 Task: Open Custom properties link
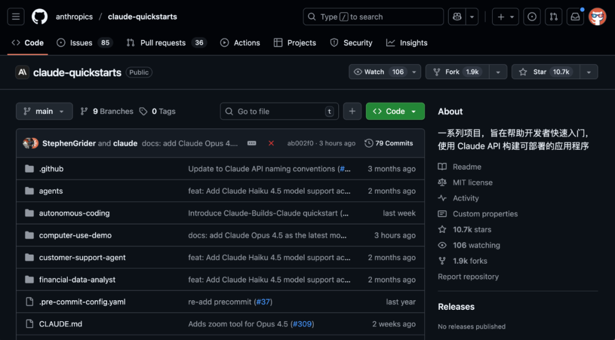click(478, 214)
